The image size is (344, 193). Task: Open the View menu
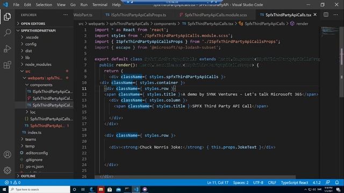(x=61, y=5)
